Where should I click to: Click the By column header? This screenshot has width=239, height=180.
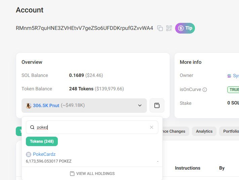click(222, 168)
